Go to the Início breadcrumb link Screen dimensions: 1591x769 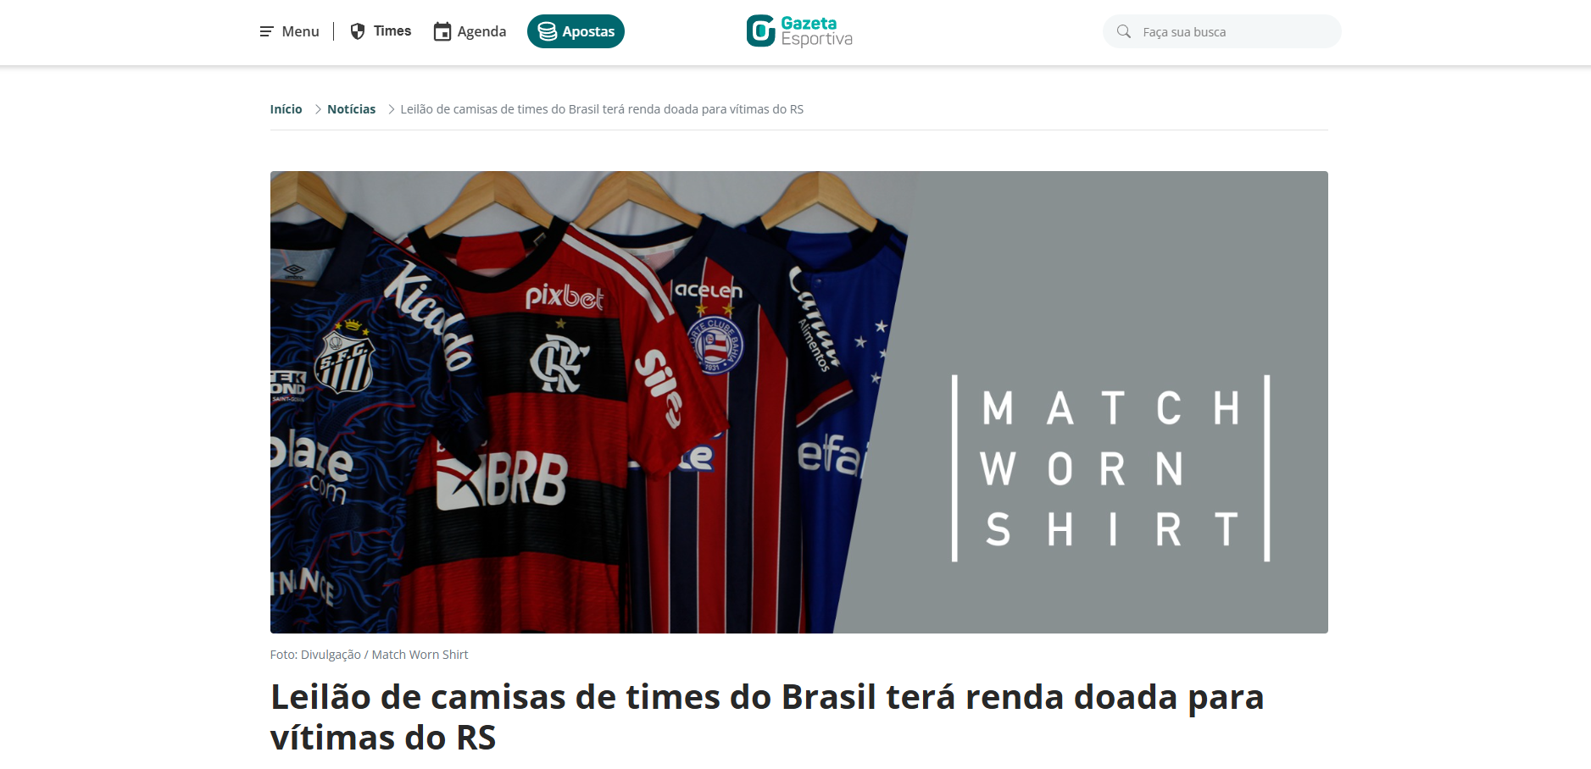coord(286,109)
